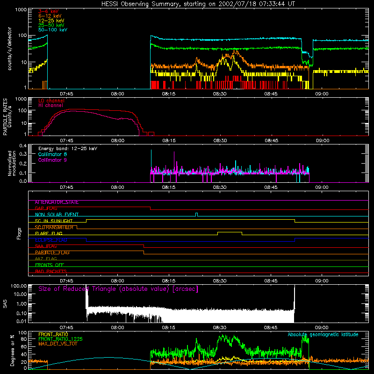Select the 12-25 keV legend entry
This screenshot has width=374, height=374.
(51, 21)
